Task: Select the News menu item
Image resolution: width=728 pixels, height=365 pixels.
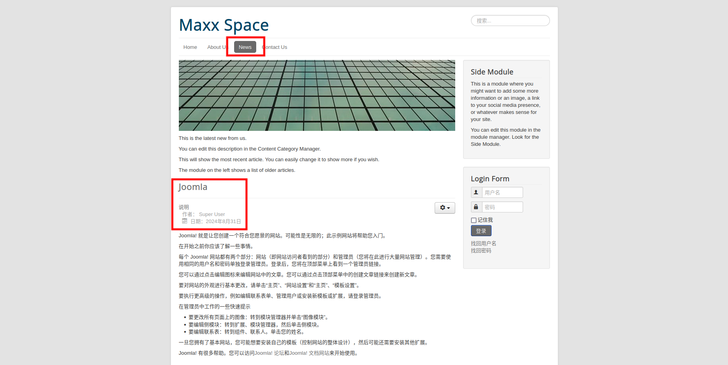Action: 245,47
